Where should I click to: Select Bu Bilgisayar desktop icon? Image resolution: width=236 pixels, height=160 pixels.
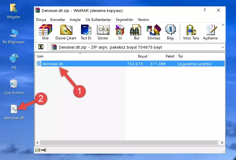[14, 37]
